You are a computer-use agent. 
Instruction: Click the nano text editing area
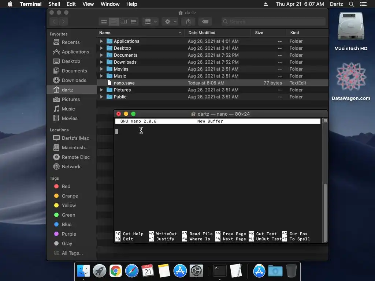[218, 178]
